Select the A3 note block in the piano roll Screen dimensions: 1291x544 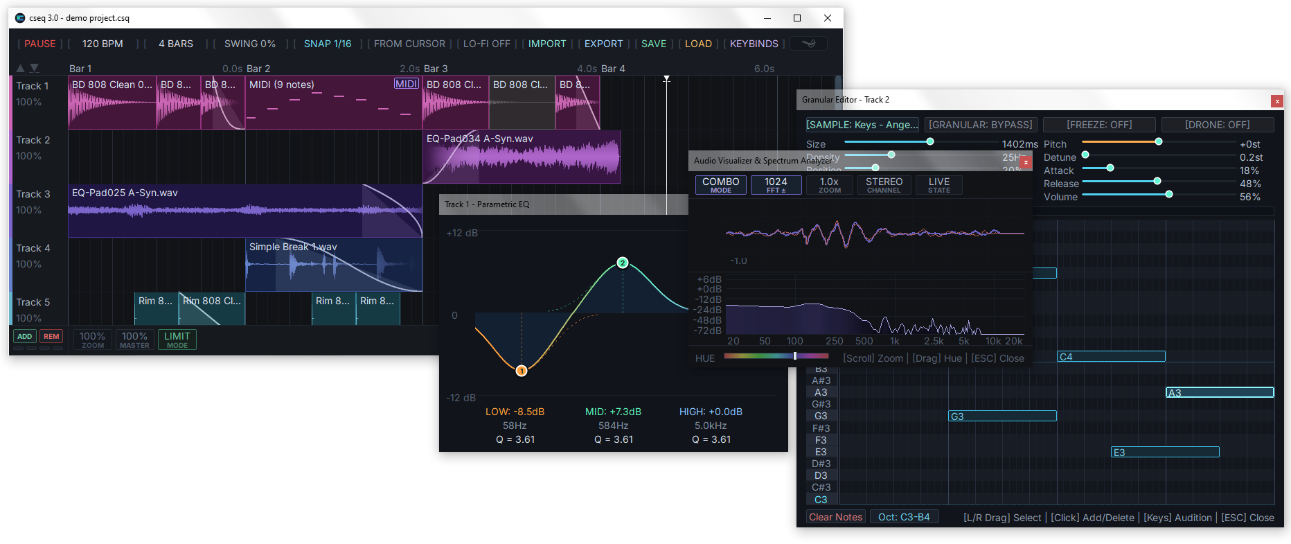pos(1220,393)
